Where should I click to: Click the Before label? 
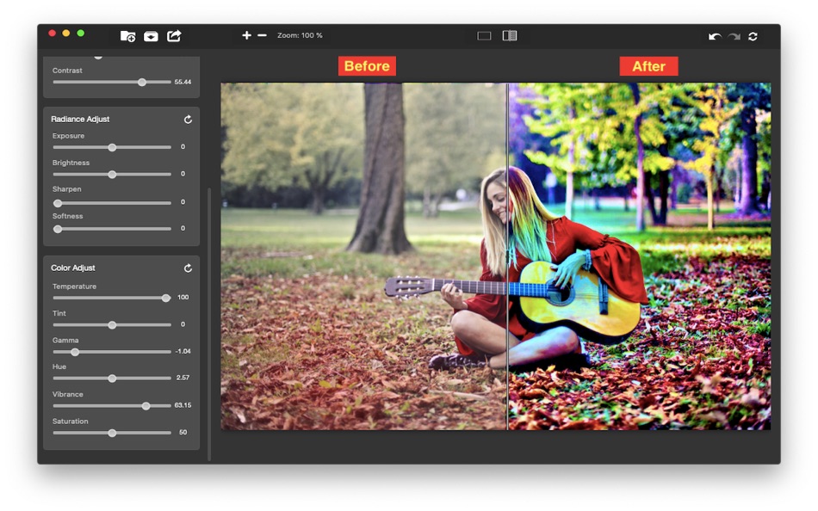(367, 65)
